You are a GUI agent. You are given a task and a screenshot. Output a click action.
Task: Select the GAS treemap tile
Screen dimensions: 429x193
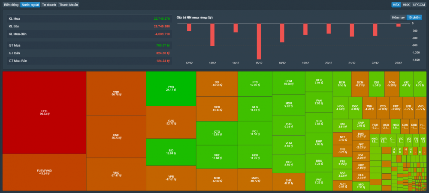171,122
